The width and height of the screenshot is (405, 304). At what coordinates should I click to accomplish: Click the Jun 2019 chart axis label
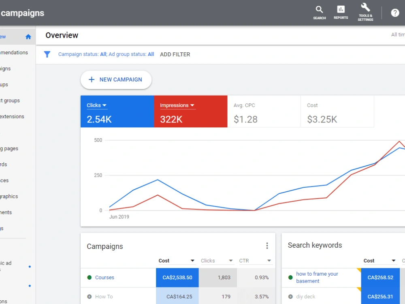coord(119,216)
